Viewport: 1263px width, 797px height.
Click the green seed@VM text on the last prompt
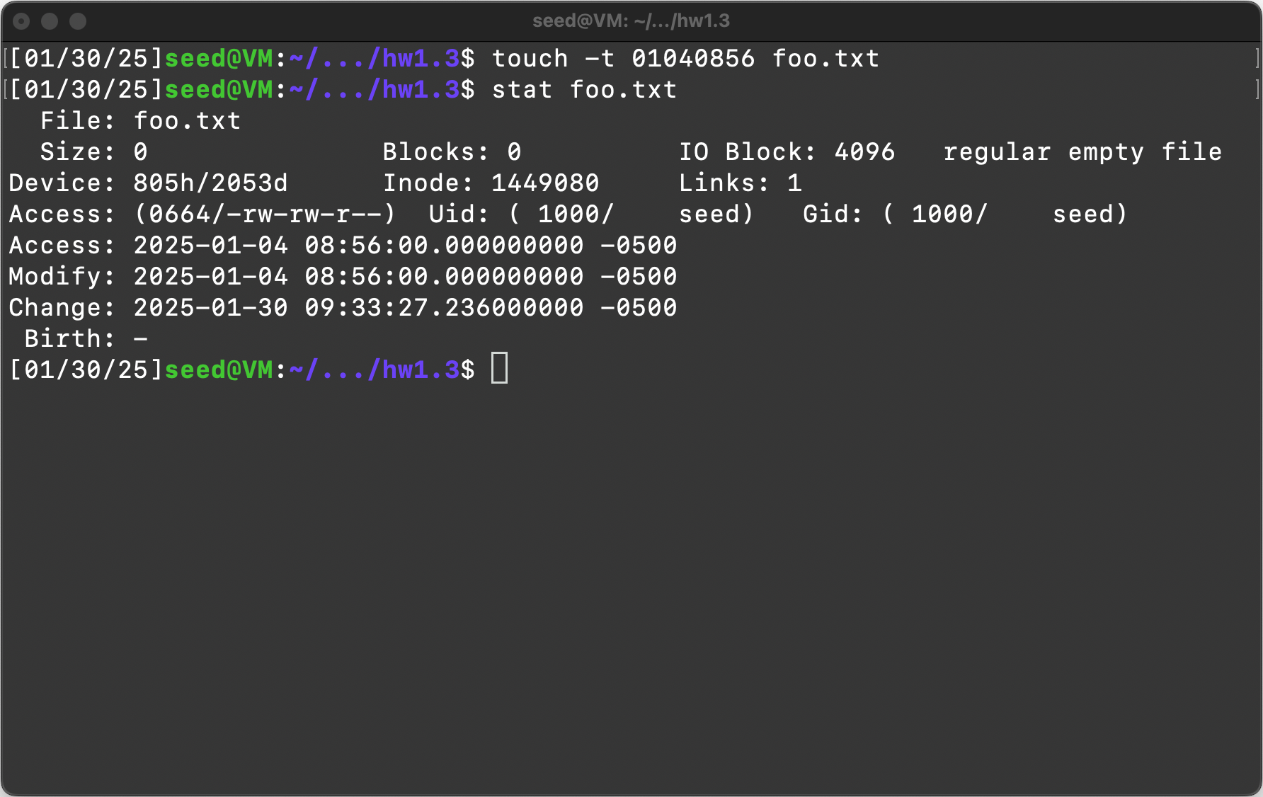pyautogui.click(x=219, y=369)
